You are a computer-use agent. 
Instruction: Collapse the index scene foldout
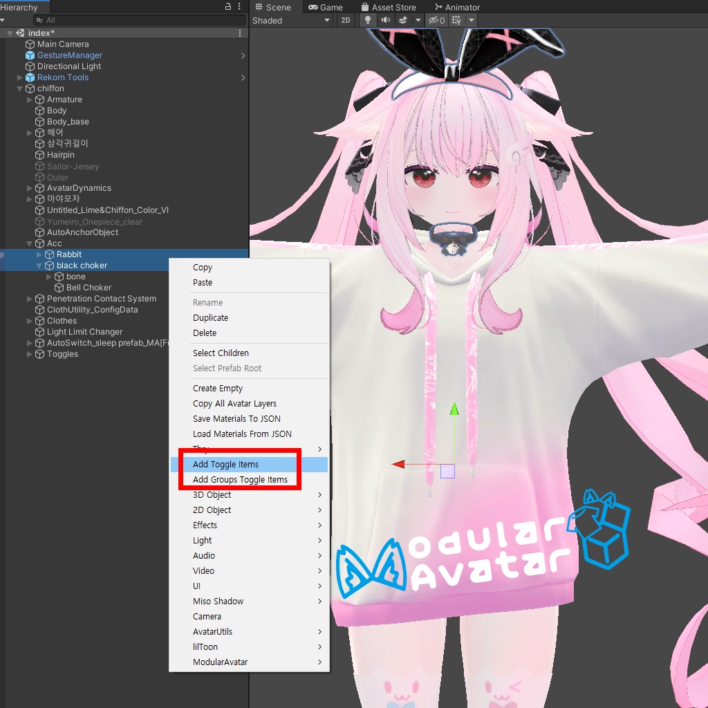(x=10, y=33)
